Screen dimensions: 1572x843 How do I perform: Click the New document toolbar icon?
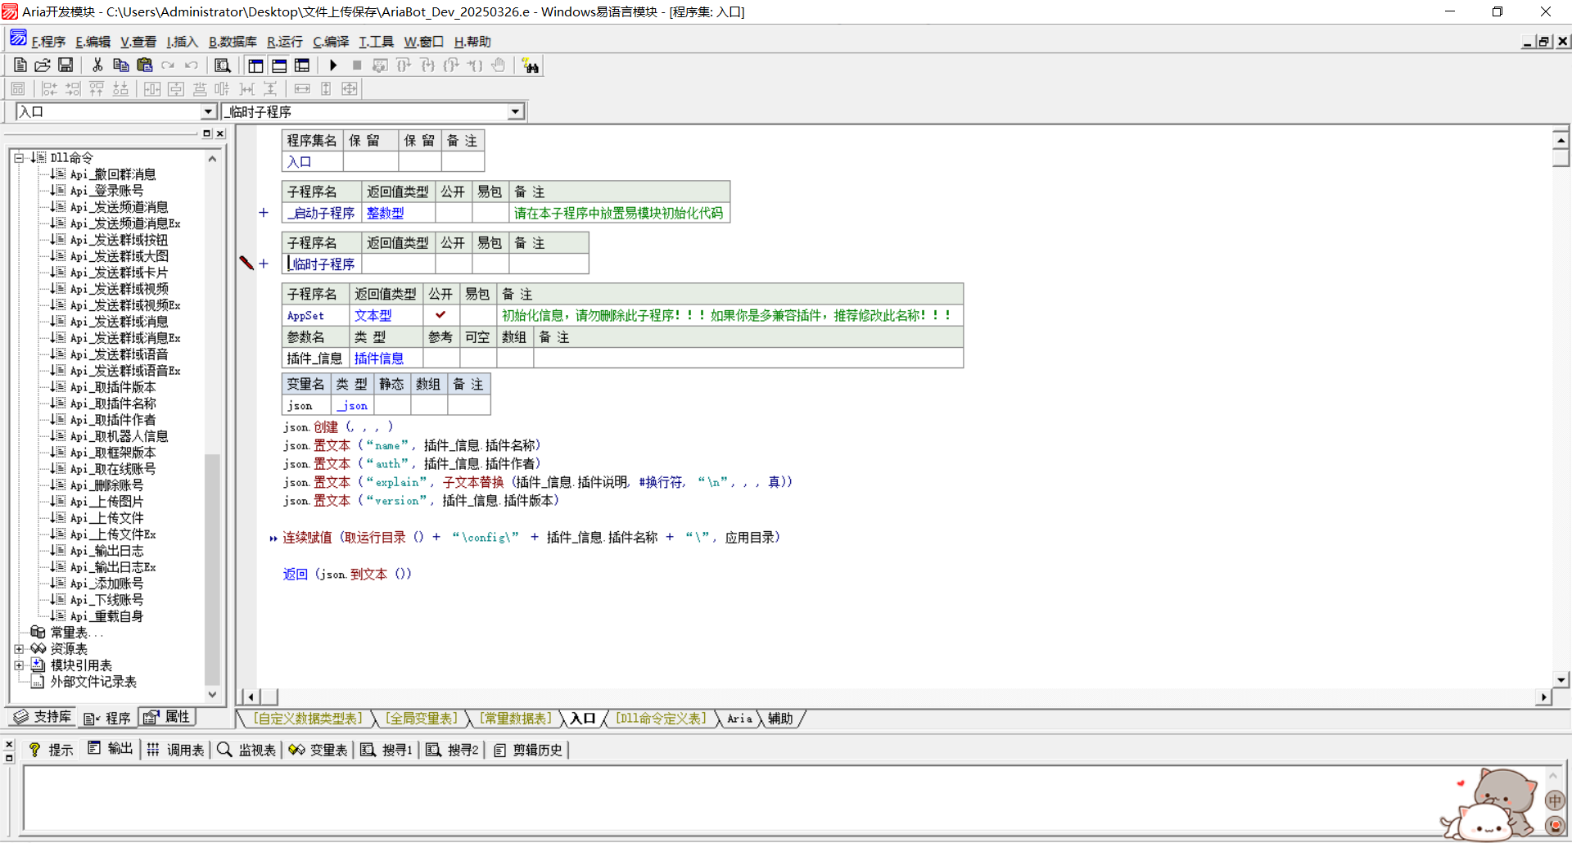20,65
